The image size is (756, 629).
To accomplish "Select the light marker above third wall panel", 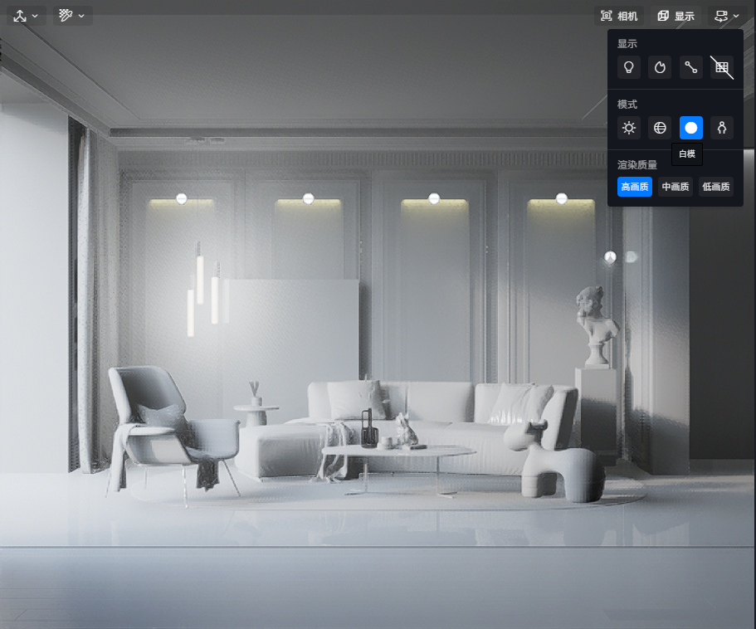I will tap(434, 198).
